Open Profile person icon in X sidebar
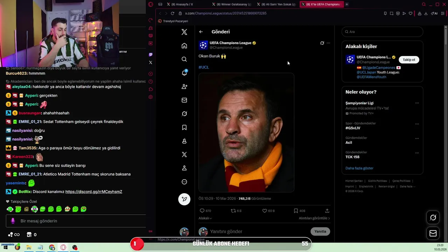 click(184, 168)
